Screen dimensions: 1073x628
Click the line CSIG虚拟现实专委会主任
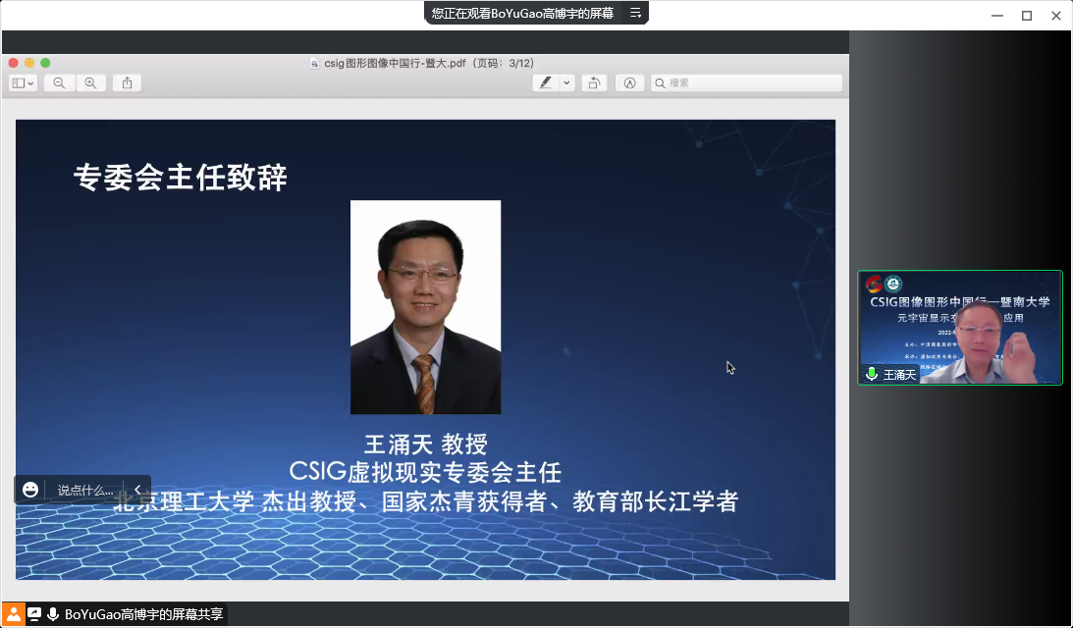(x=426, y=472)
